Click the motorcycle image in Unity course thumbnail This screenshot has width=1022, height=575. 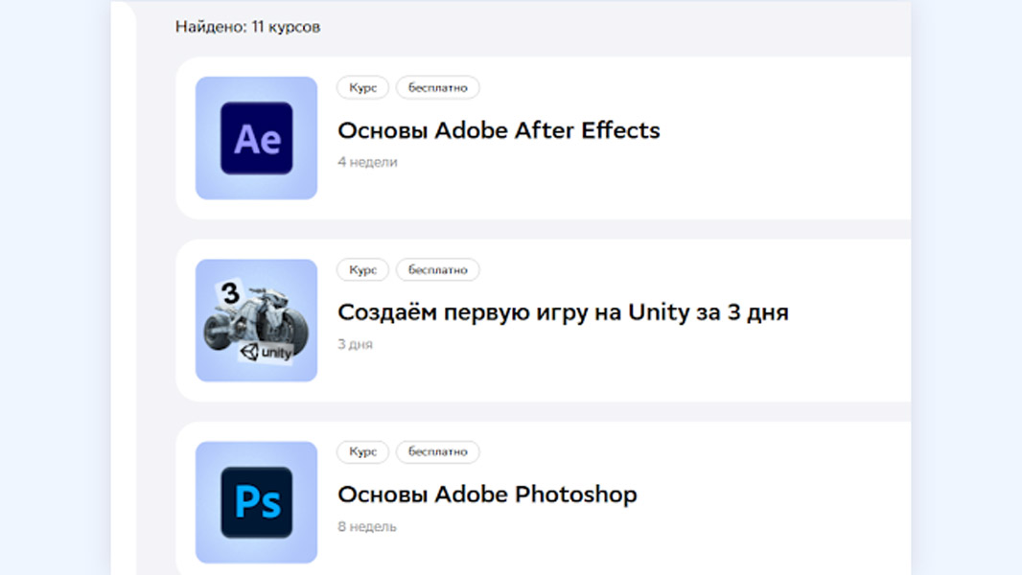pos(259,321)
